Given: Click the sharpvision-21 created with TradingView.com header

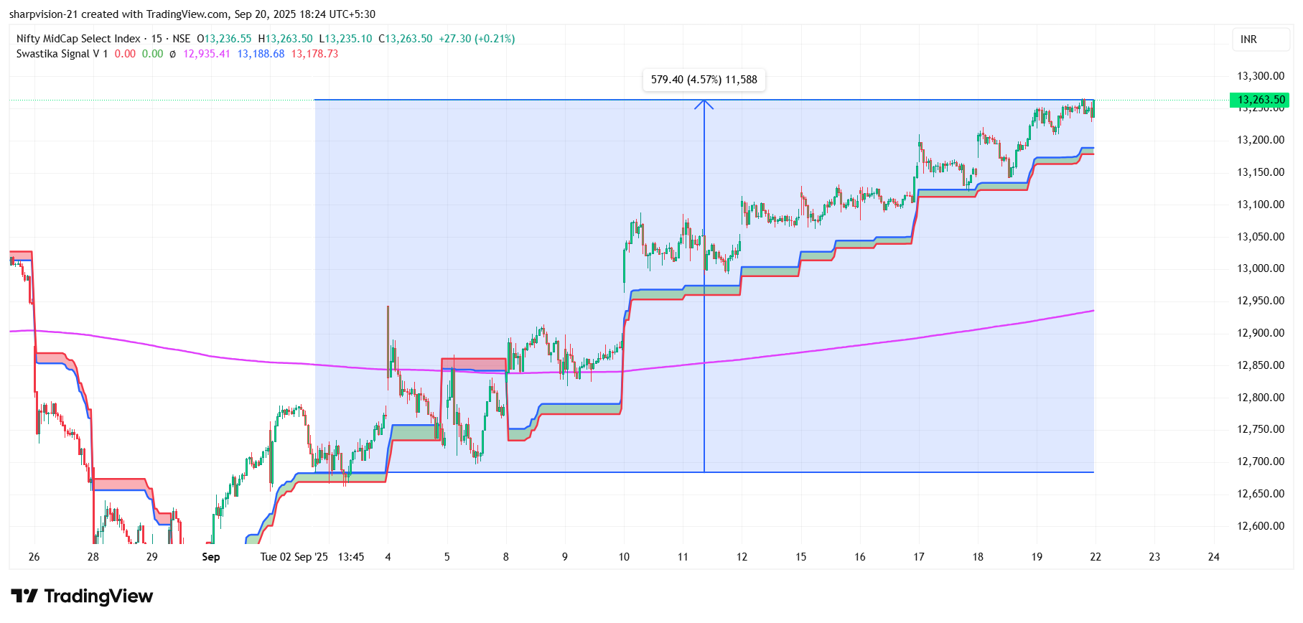Looking at the screenshot, I should coord(192,14).
